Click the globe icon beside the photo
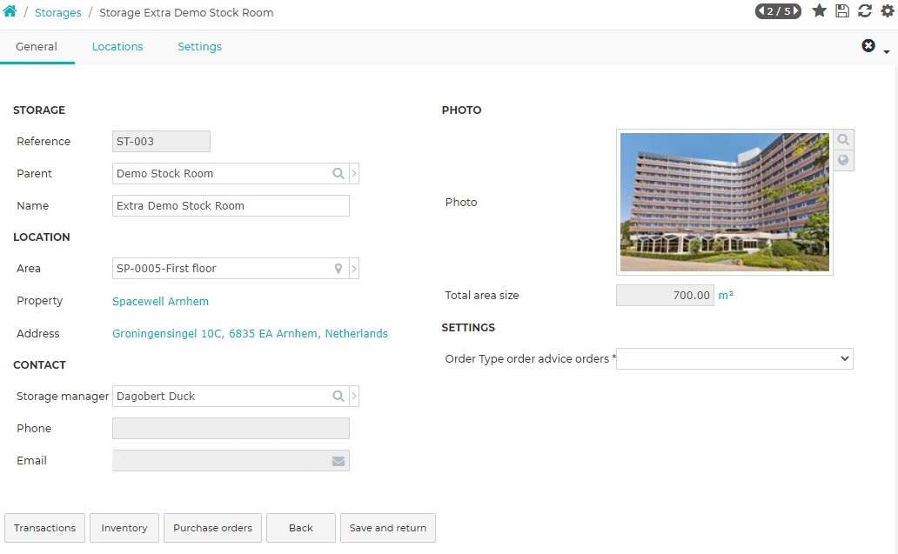The image size is (898, 554). tap(843, 160)
